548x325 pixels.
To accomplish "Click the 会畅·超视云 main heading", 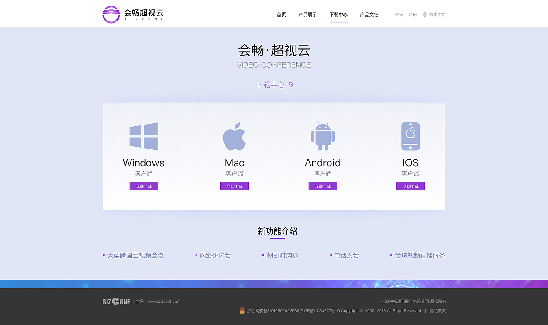I will click(274, 50).
